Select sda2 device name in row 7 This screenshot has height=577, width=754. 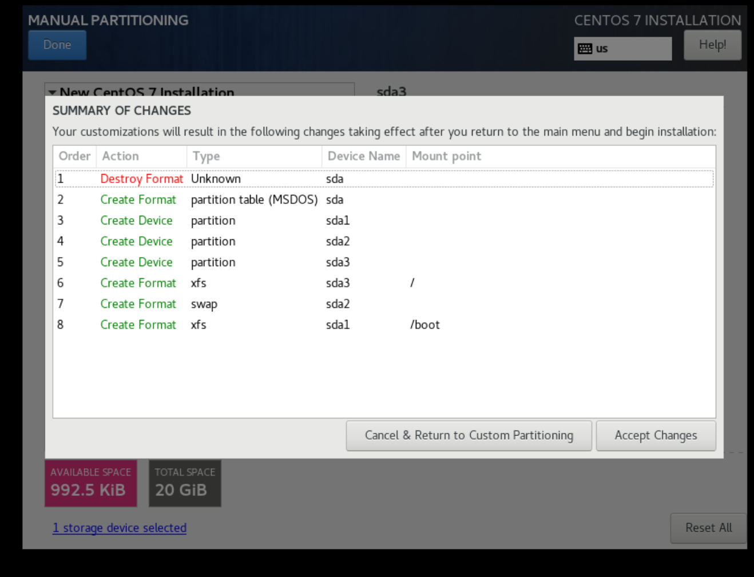[x=338, y=304]
